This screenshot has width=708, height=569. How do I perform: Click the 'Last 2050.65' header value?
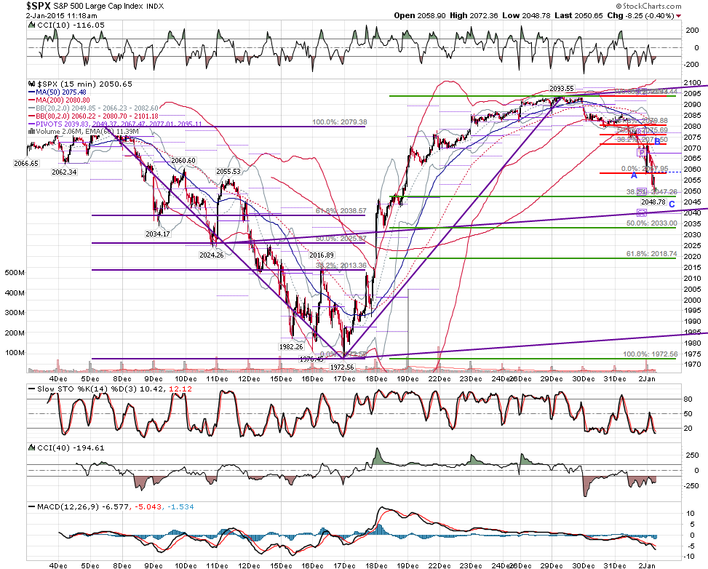tap(578, 15)
